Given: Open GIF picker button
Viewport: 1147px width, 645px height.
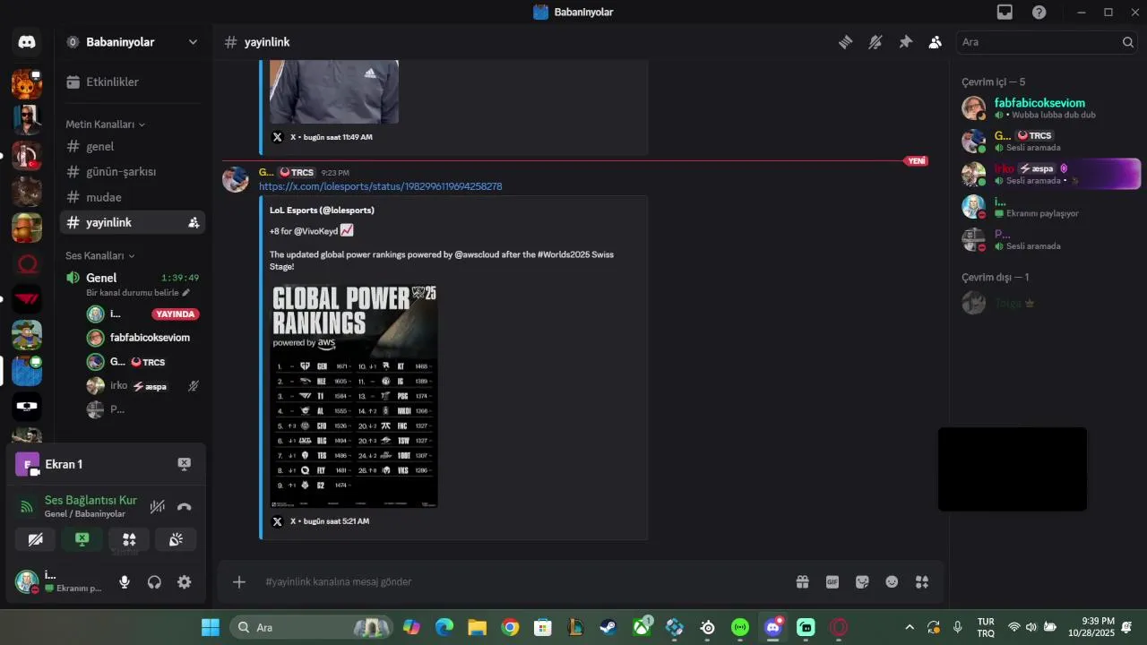Looking at the screenshot, I should (832, 582).
